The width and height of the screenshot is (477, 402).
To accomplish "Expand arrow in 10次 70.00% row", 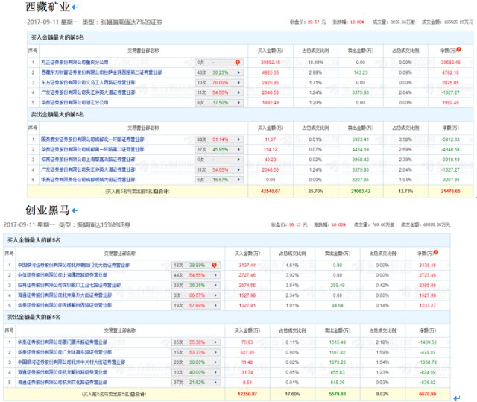I will pos(238,83).
